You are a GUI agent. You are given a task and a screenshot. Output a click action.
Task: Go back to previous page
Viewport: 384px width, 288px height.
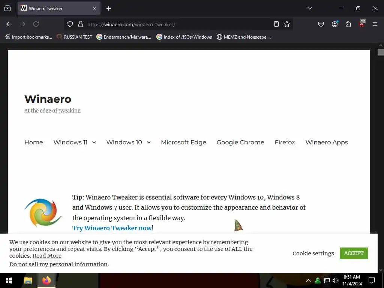click(9, 24)
